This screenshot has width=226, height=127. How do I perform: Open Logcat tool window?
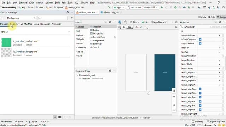(31, 122)
